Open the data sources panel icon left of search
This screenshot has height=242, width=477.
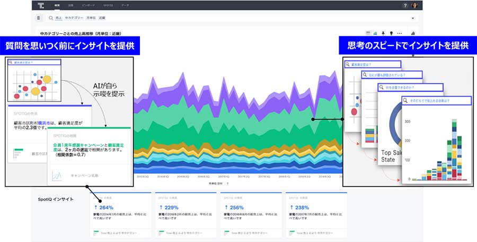click(39, 18)
